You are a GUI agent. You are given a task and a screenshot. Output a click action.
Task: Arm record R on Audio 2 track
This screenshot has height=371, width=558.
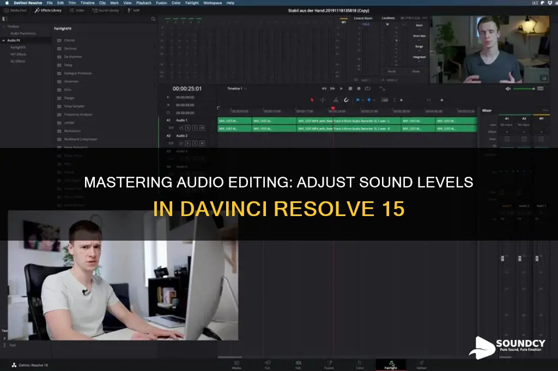(x=188, y=143)
